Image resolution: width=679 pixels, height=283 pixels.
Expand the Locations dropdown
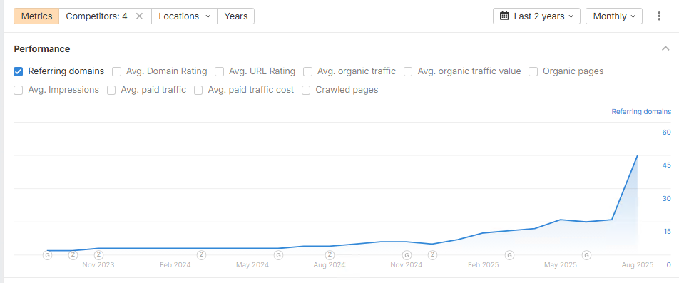coord(185,16)
